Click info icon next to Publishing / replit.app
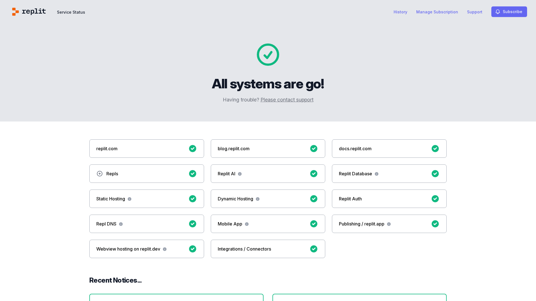The image size is (536, 301). (x=389, y=224)
